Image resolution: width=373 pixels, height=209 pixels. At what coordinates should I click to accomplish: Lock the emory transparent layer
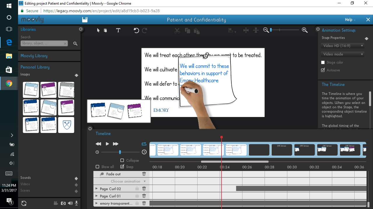point(137,203)
